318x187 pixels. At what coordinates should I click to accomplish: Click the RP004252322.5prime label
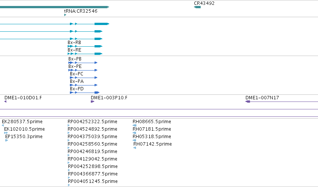[x=92, y=122]
